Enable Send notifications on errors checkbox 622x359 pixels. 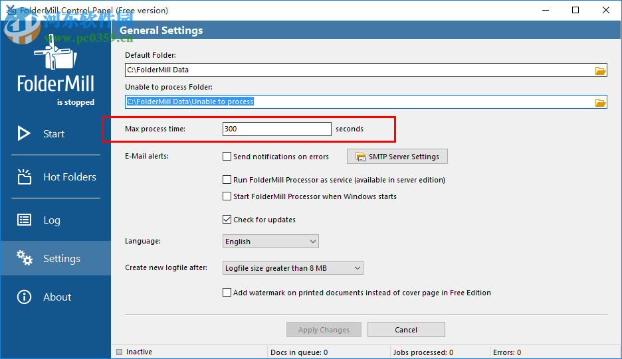coord(227,157)
